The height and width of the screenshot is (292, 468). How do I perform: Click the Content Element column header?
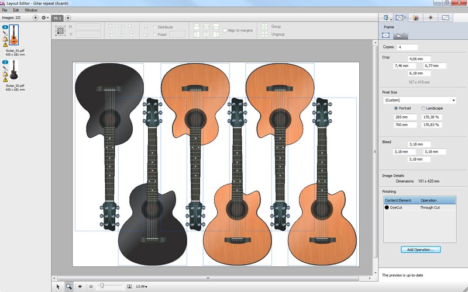(401, 200)
